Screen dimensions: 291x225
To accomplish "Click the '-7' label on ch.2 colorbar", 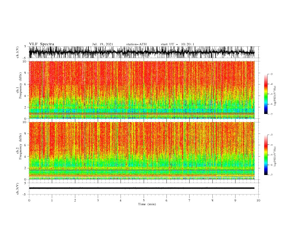I will point(271,175).
